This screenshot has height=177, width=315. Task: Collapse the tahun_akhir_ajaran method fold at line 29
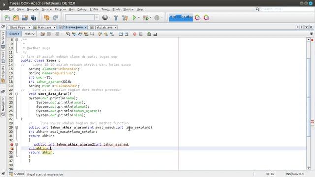click(17, 127)
